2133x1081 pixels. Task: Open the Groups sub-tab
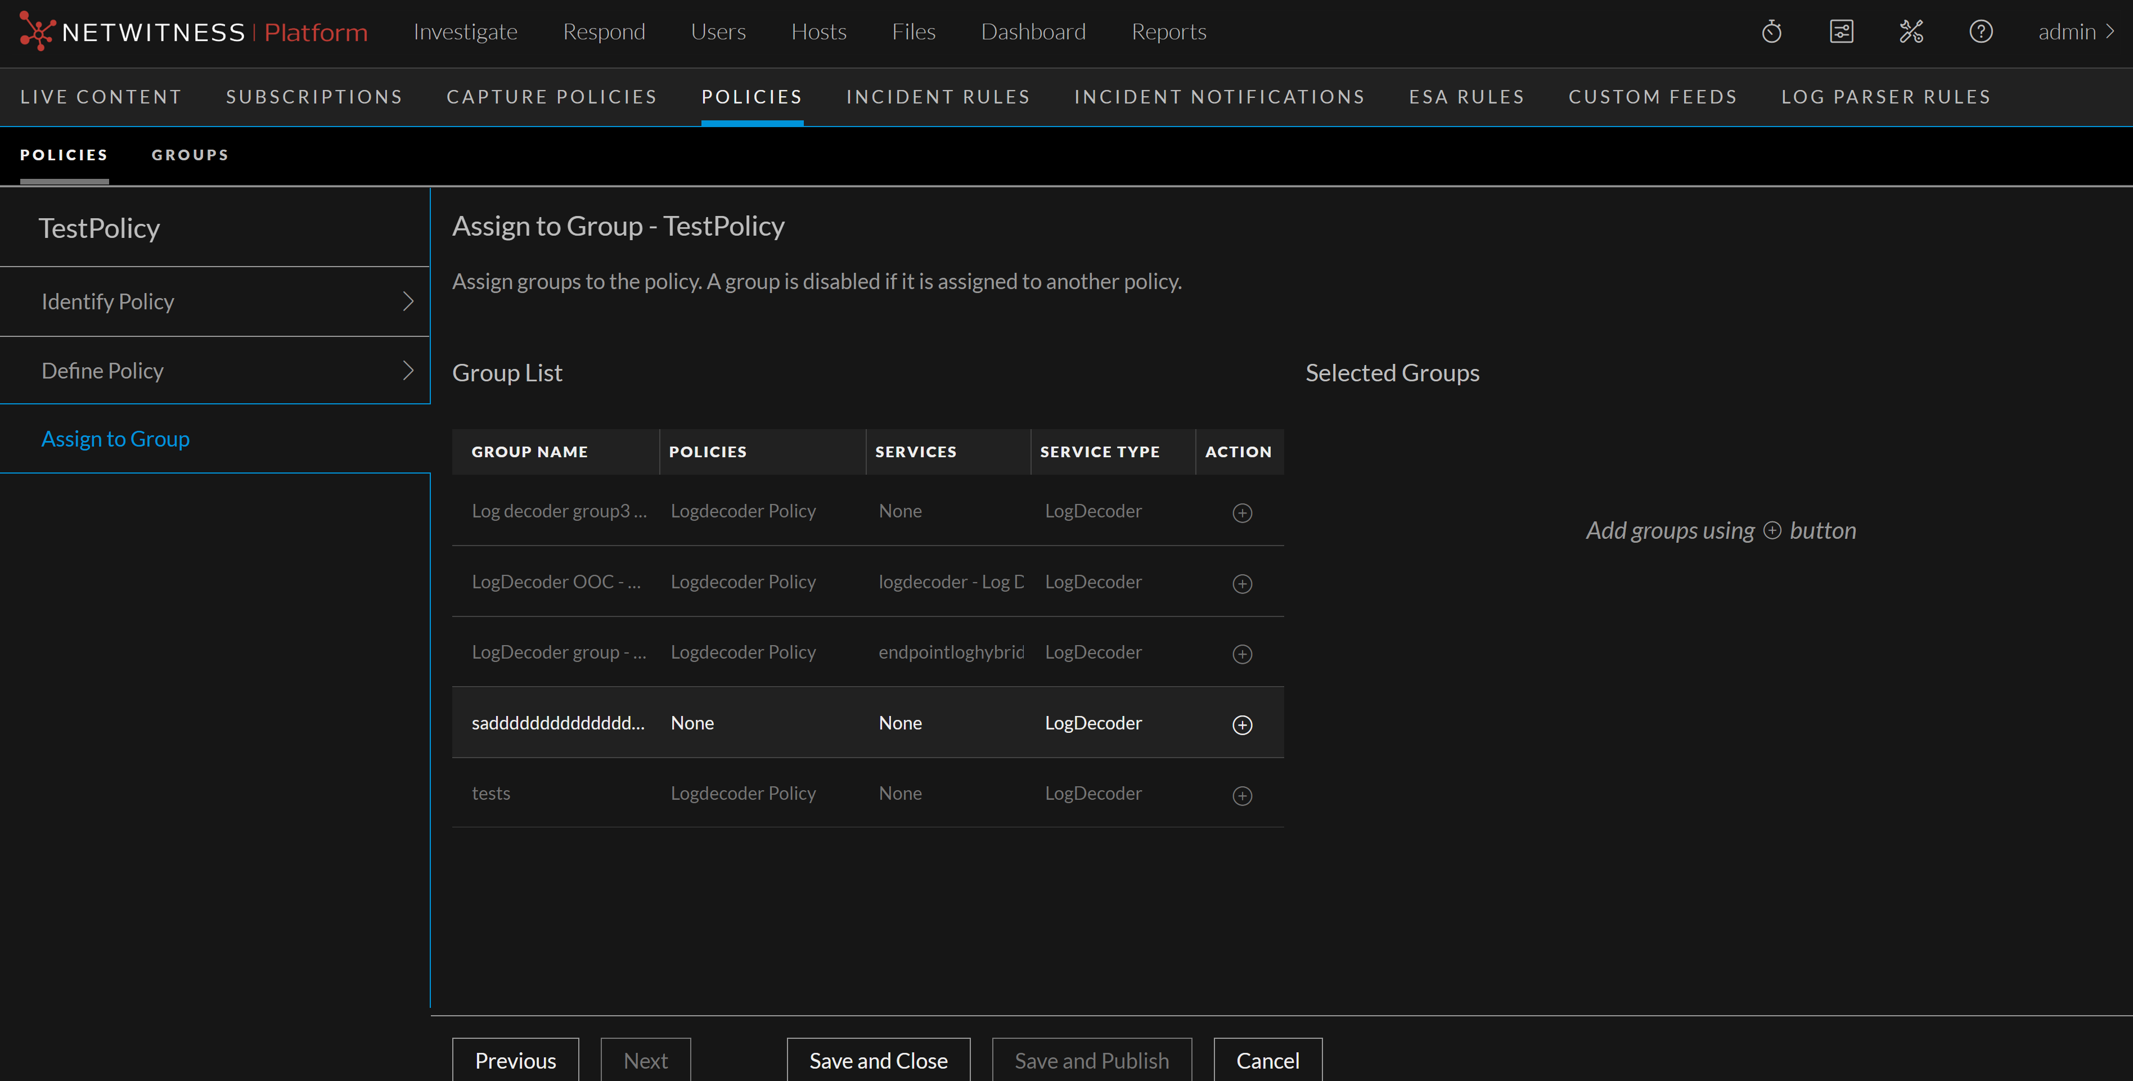[x=190, y=155]
